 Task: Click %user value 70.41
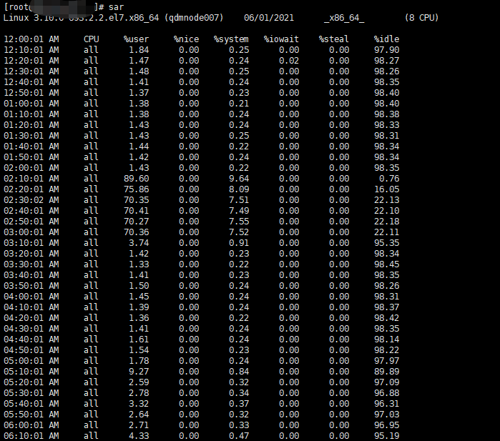(136, 211)
